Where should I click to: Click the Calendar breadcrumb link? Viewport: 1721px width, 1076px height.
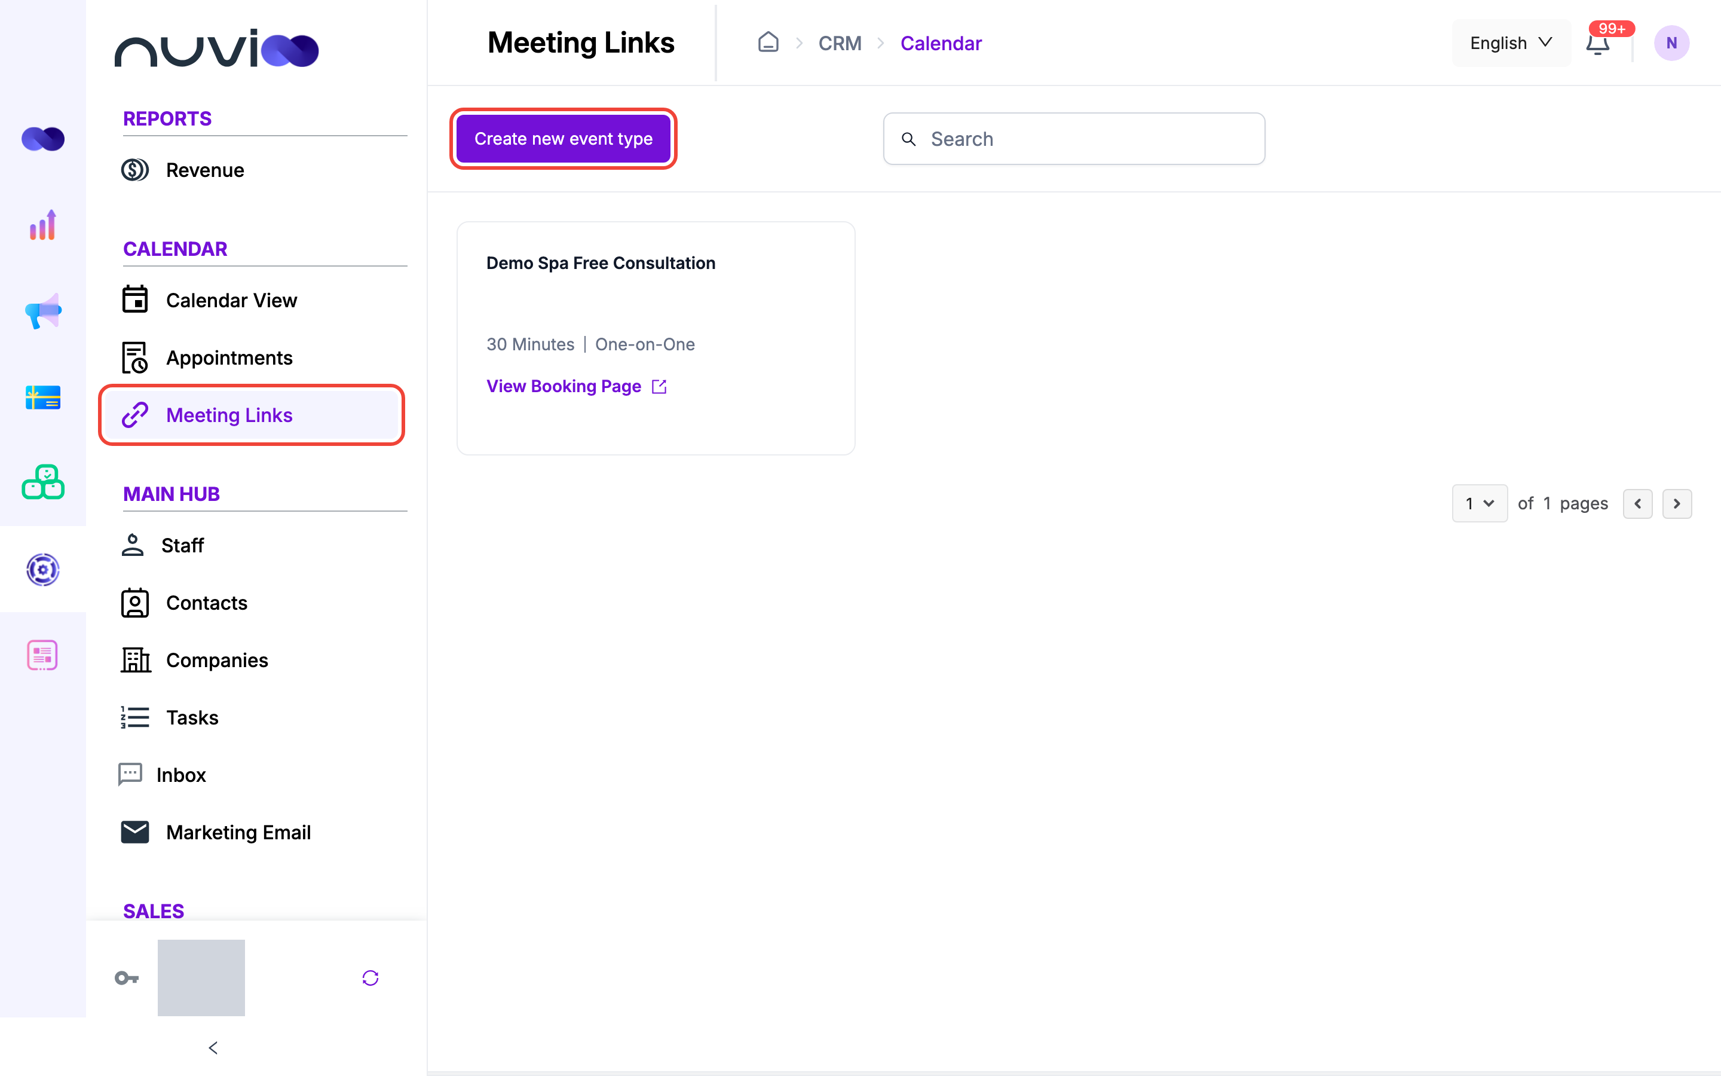pyautogui.click(x=941, y=44)
